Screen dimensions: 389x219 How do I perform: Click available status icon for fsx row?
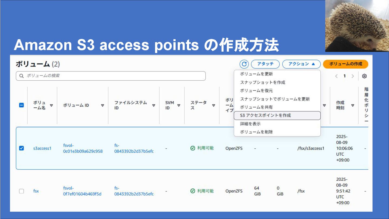[x=193, y=191]
